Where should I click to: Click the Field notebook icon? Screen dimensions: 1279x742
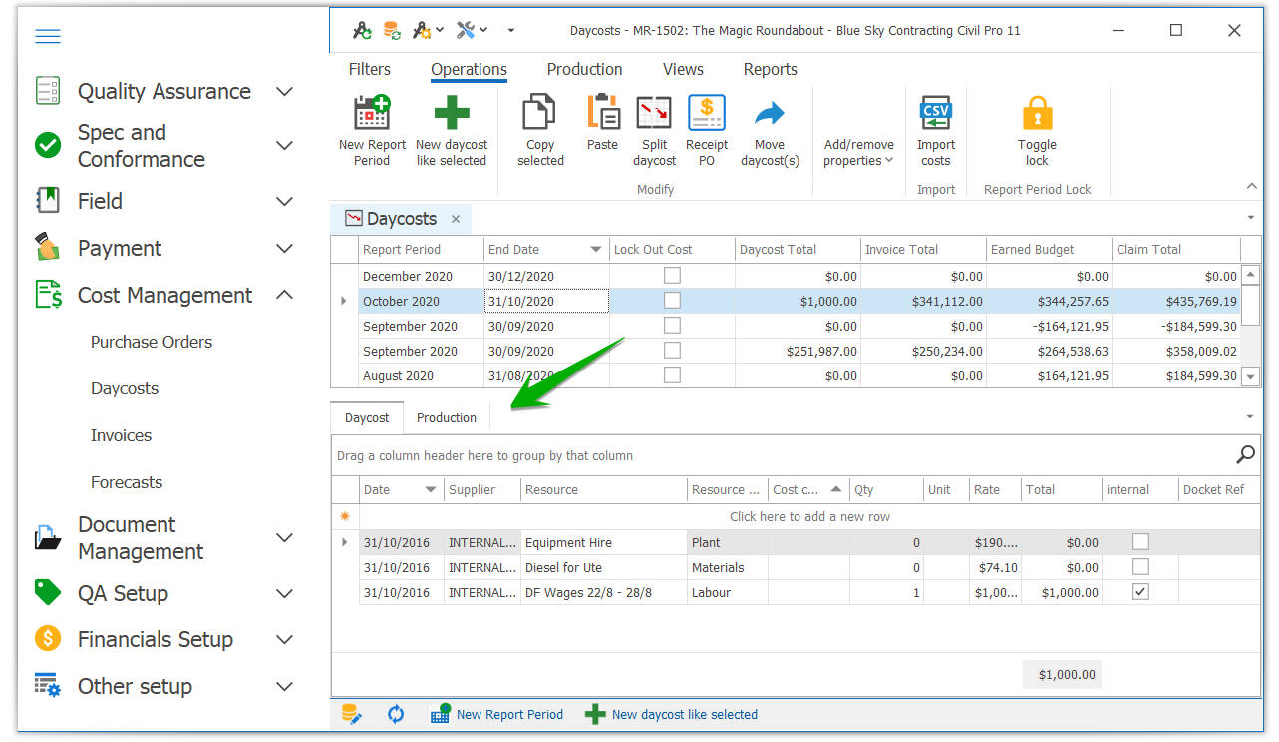click(48, 201)
